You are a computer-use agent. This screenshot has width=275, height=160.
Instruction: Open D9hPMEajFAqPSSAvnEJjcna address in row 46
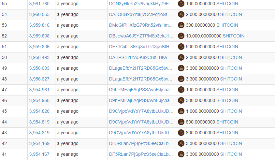coord(141,100)
